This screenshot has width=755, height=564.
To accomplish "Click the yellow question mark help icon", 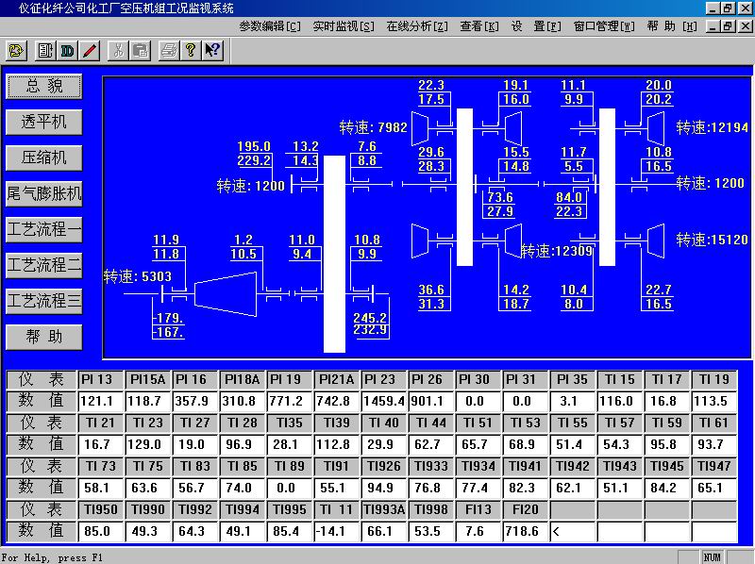I will click(x=191, y=50).
